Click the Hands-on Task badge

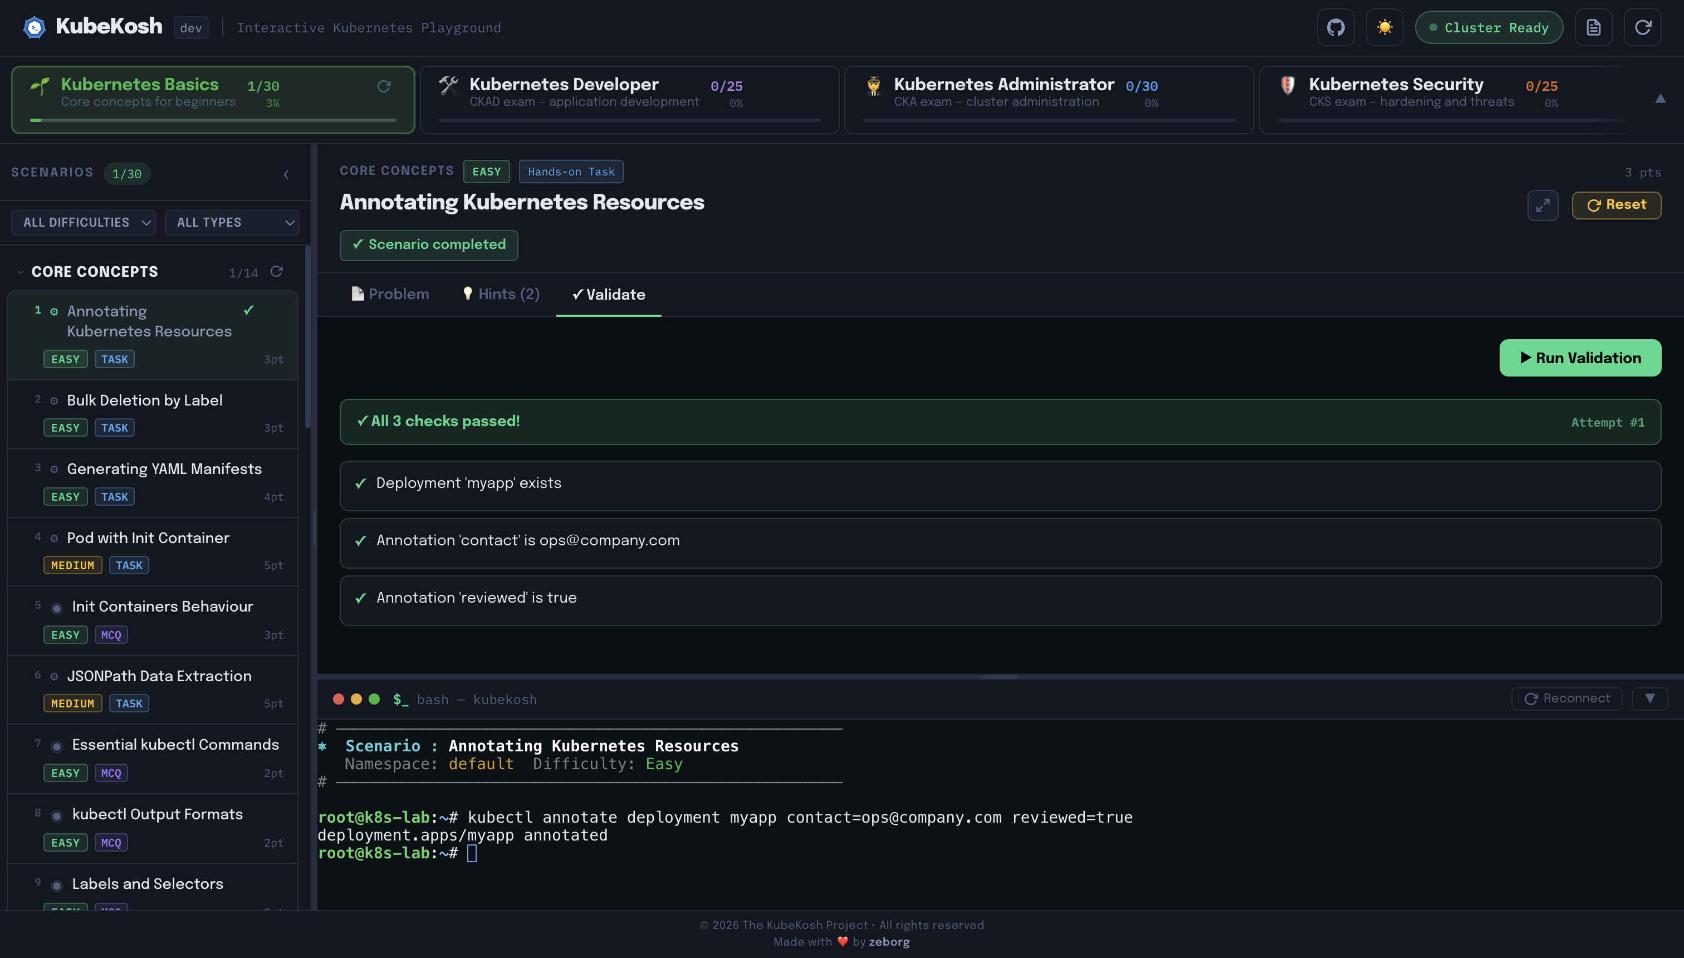pyautogui.click(x=571, y=172)
